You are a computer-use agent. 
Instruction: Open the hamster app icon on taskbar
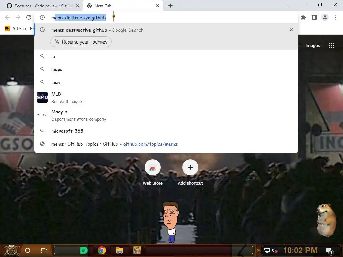[x=137, y=250]
